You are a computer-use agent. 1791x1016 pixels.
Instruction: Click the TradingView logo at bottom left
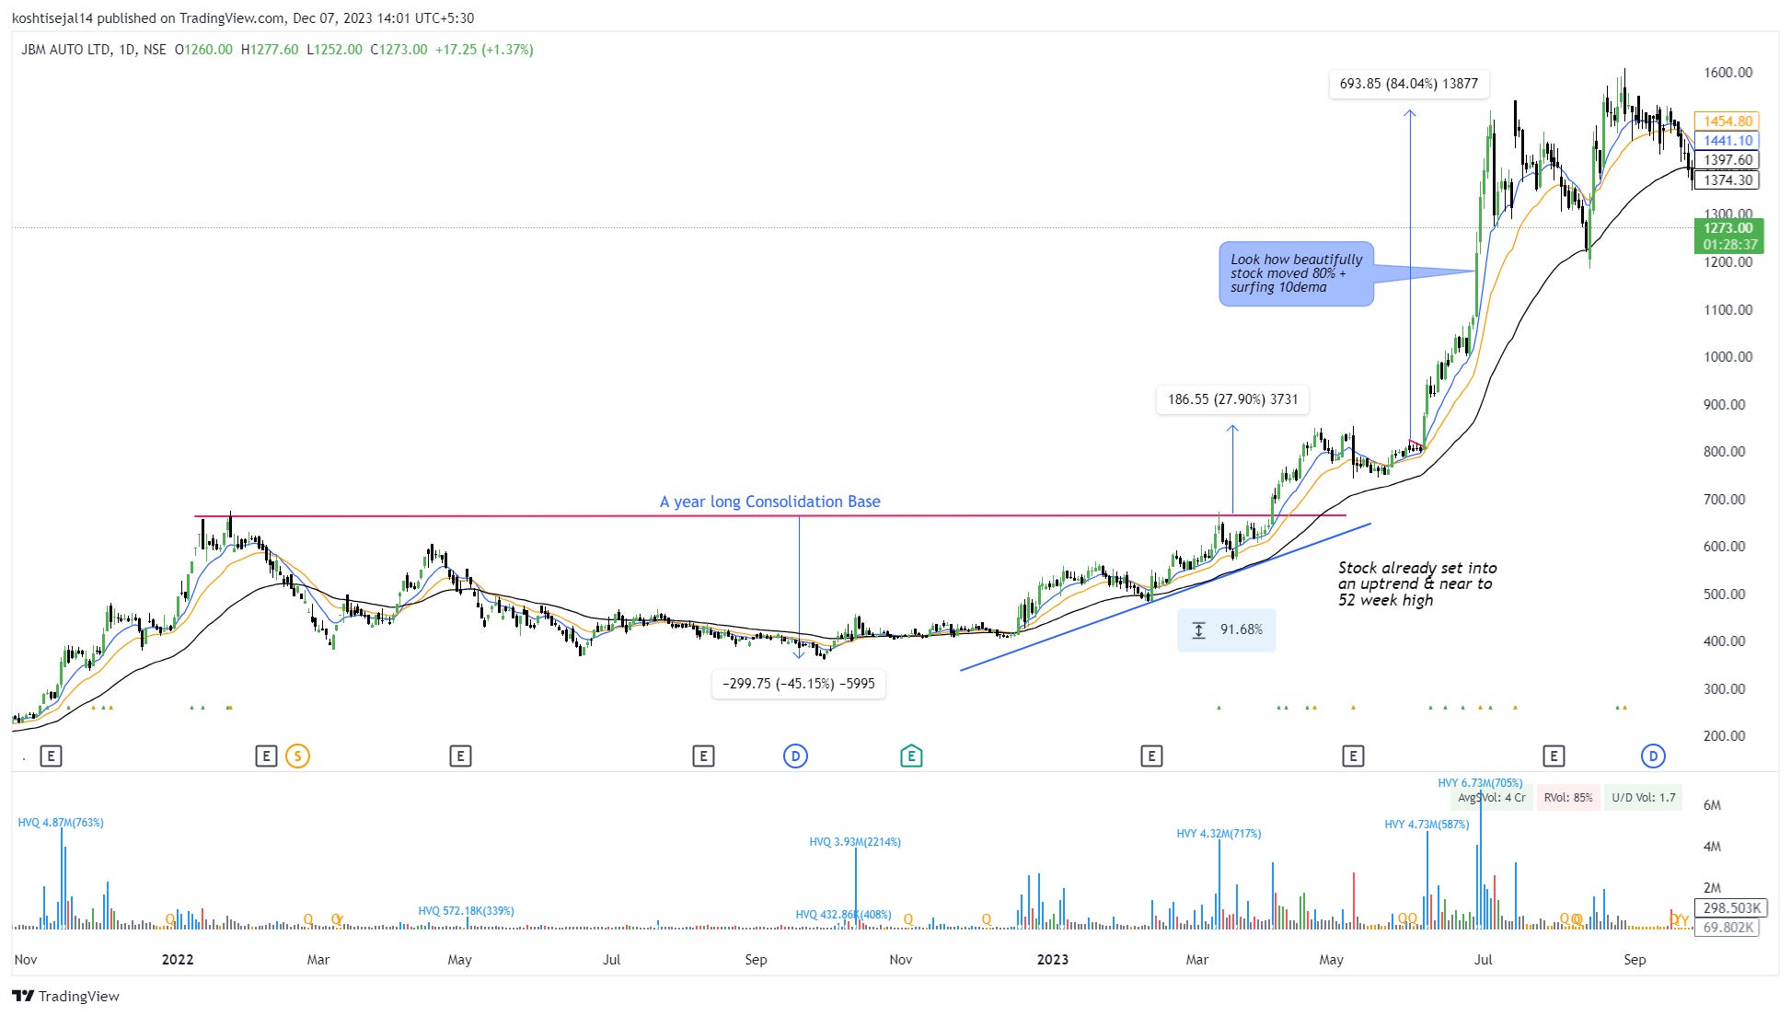(65, 996)
